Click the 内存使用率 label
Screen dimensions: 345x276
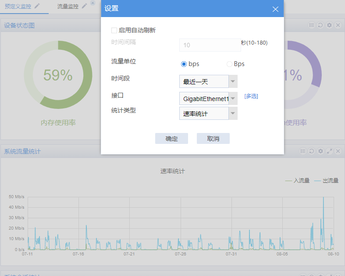pyautogui.click(x=58, y=122)
